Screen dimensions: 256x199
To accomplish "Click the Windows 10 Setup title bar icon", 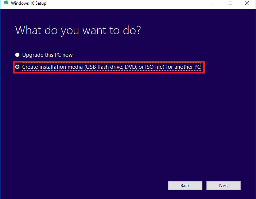I will point(6,3).
